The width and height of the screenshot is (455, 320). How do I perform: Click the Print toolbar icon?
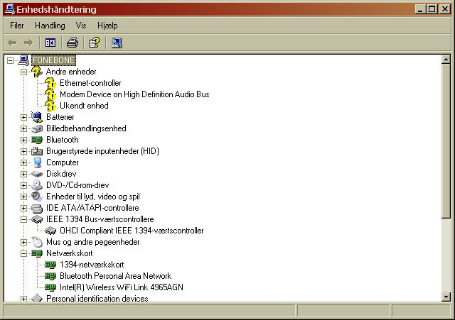click(x=73, y=43)
